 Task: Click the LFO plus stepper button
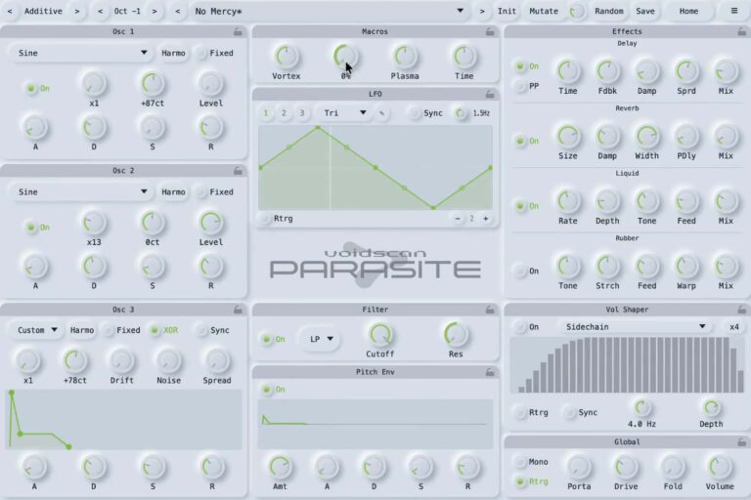[486, 219]
